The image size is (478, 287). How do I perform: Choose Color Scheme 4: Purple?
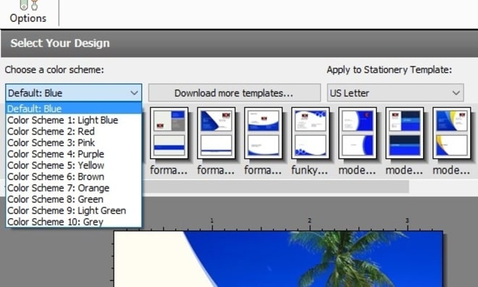pos(73,154)
